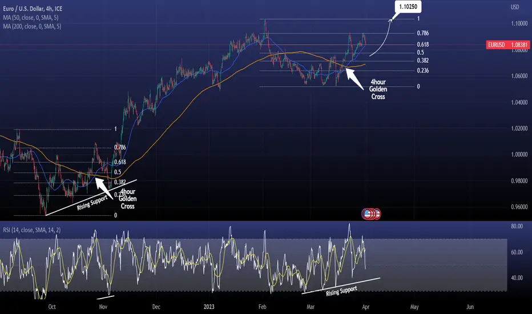Image resolution: width=532 pixels, height=314 pixels.
Task: Click the 60.00 RSI axis label
Action: 517,252
